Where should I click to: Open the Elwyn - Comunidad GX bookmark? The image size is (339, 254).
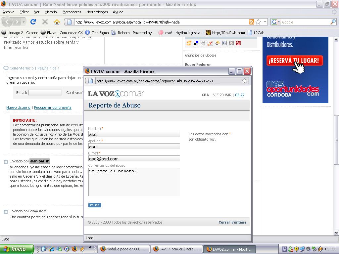62,33
